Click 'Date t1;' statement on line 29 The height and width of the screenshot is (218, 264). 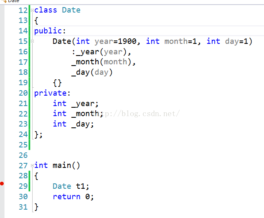(x=71, y=186)
